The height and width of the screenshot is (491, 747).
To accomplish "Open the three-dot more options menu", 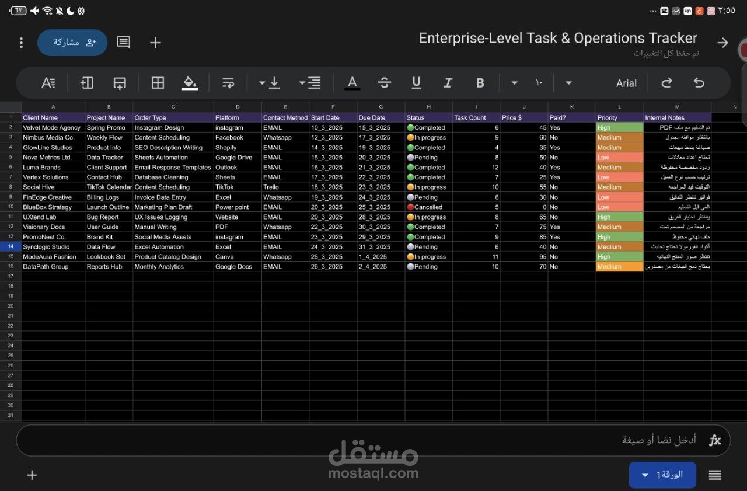I will click(22, 43).
